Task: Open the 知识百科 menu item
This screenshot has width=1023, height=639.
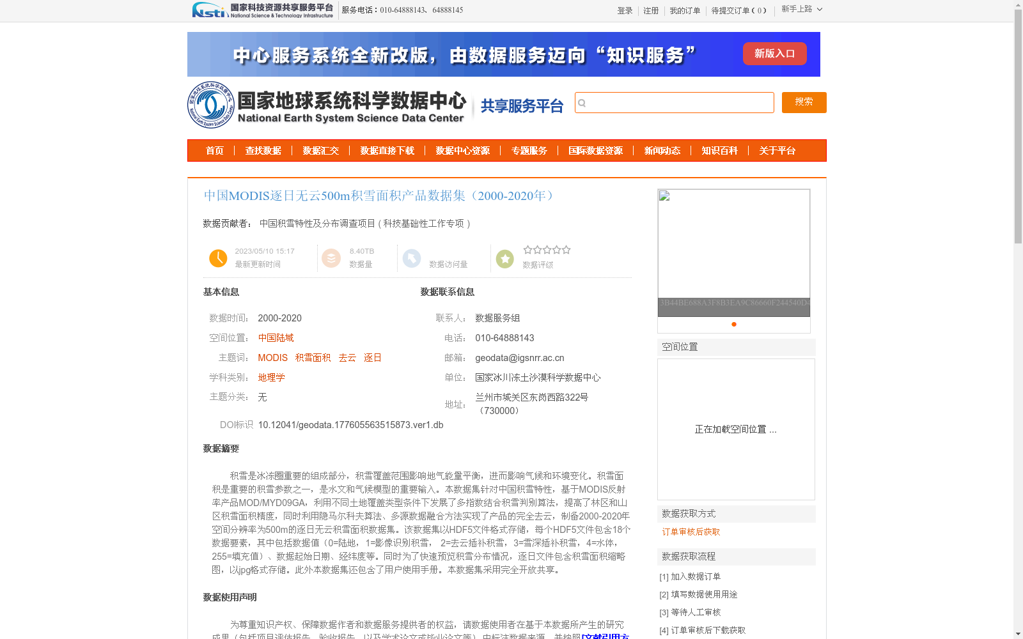Action: 720,151
